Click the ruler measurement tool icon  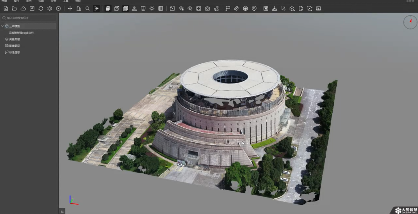coord(236,9)
